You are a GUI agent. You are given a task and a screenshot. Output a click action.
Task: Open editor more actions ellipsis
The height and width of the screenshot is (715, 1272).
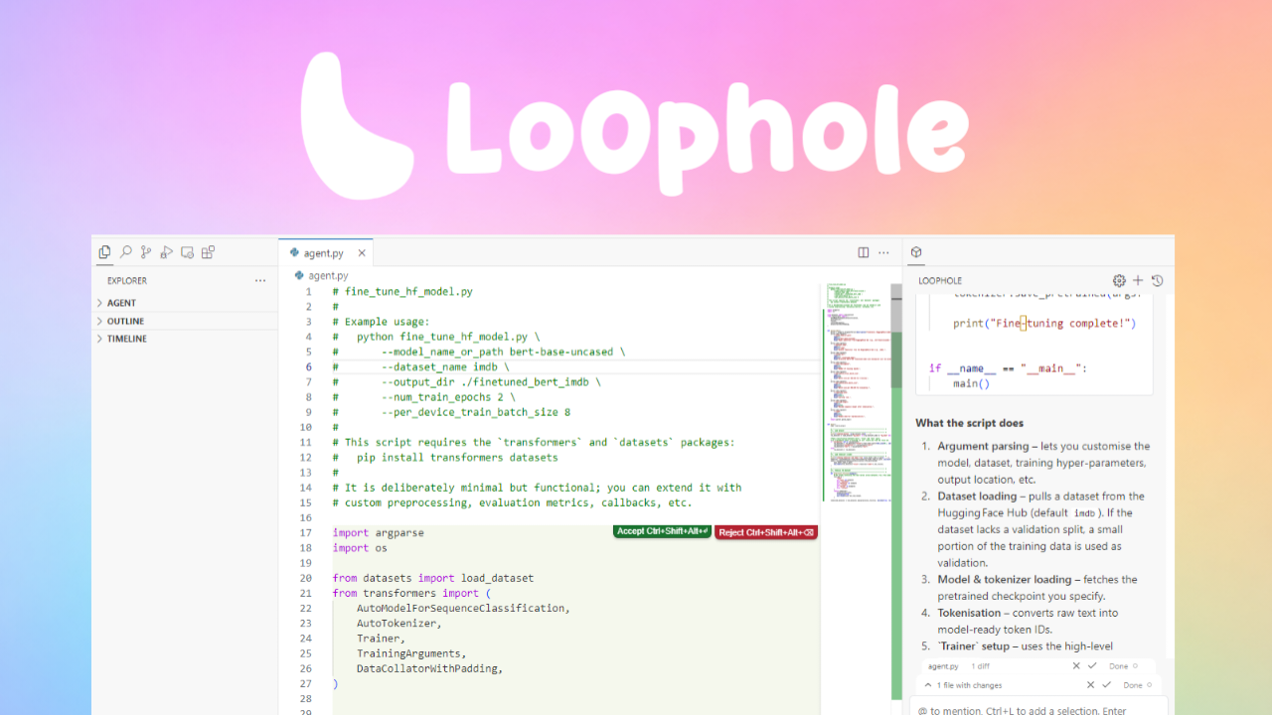pyautogui.click(x=883, y=252)
